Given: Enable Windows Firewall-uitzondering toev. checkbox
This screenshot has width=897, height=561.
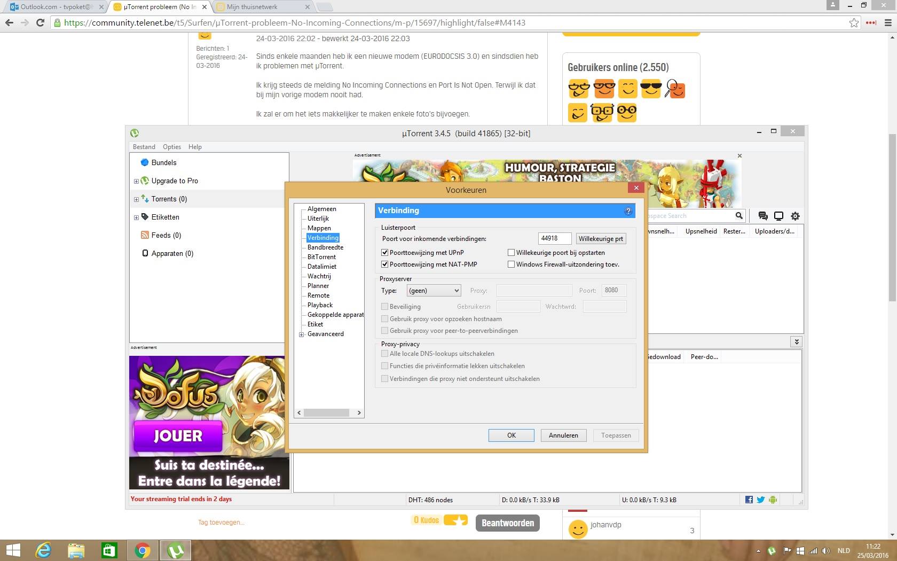Looking at the screenshot, I should (x=511, y=264).
